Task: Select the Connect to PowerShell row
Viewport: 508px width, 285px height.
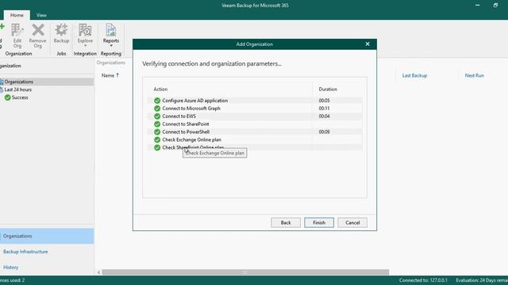Action: (x=255, y=132)
